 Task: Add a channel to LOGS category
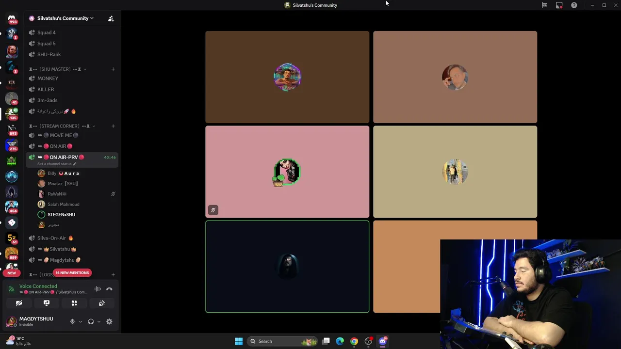pyautogui.click(x=113, y=275)
